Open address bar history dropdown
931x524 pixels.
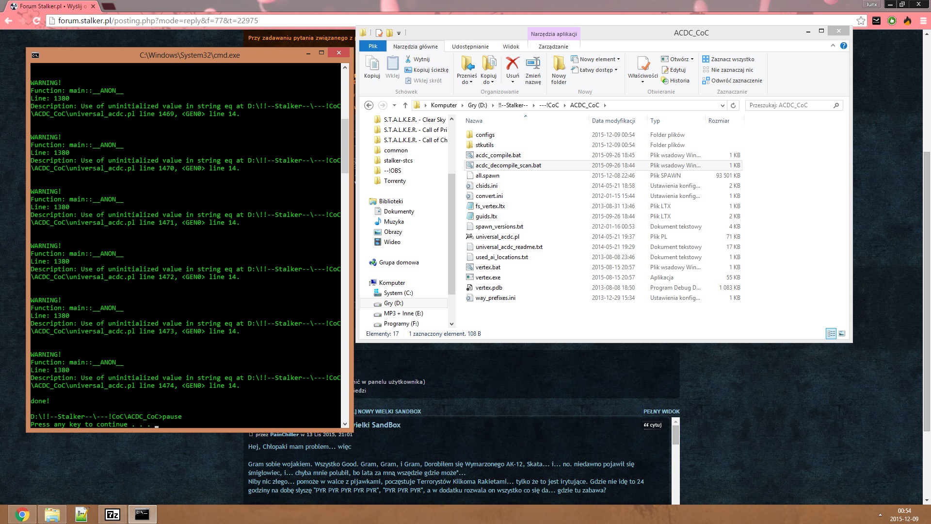pos(722,105)
